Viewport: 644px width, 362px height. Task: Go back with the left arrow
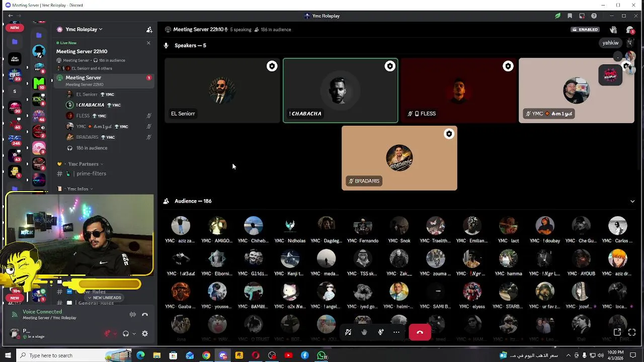[11, 16]
